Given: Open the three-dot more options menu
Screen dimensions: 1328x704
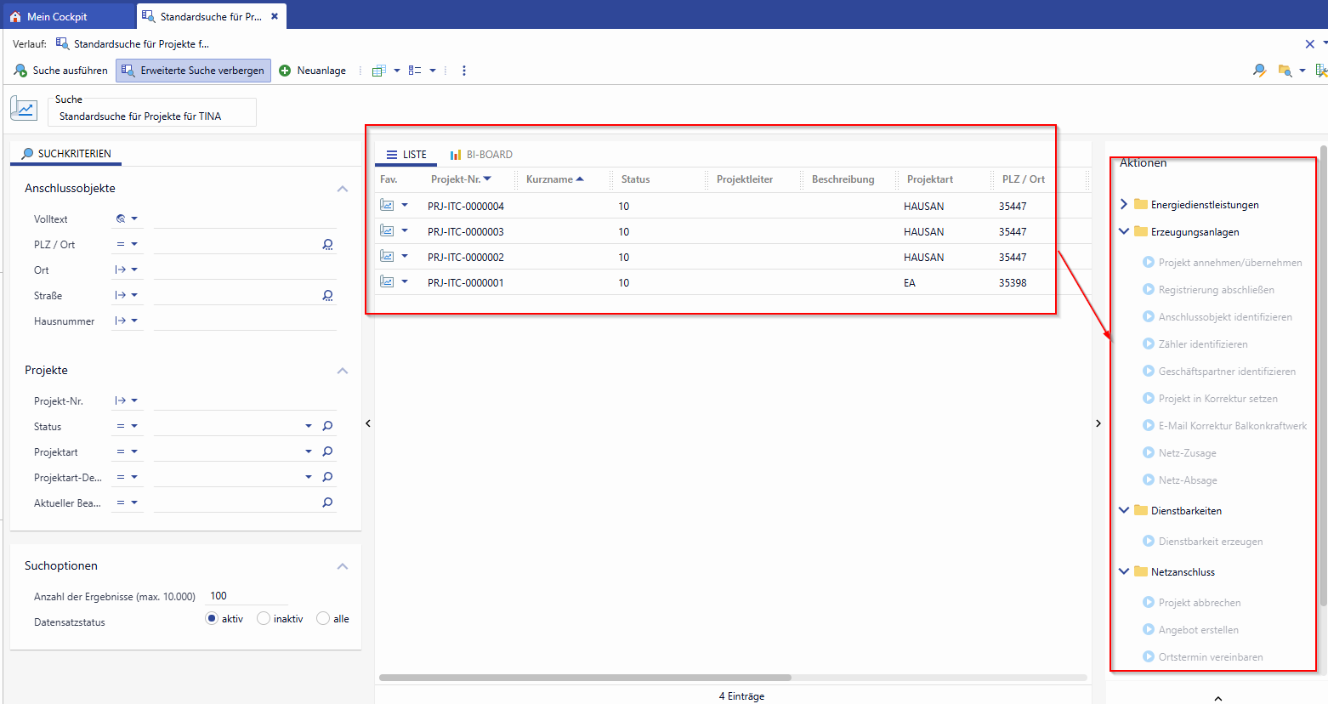Looking at the screenshot, I should click(x=463, y=71).
